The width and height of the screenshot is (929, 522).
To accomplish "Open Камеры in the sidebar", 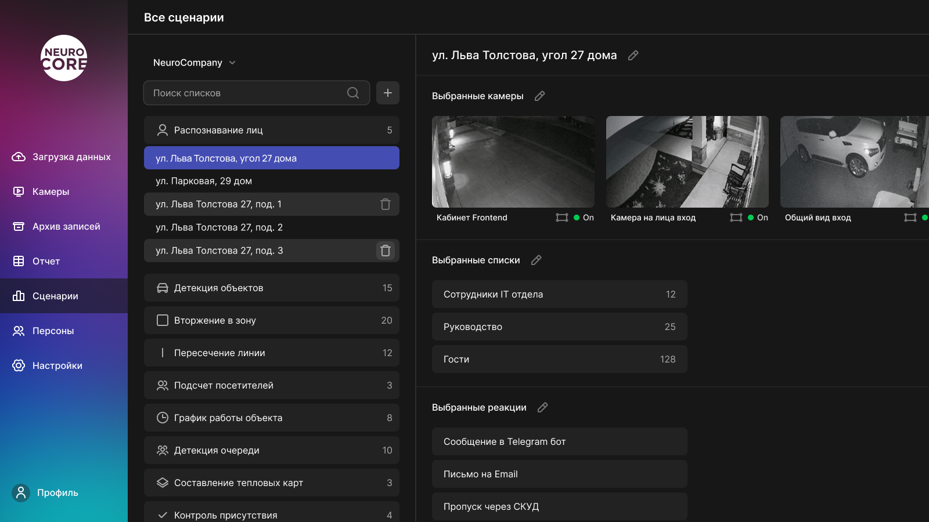I will [x=51, y=191].
